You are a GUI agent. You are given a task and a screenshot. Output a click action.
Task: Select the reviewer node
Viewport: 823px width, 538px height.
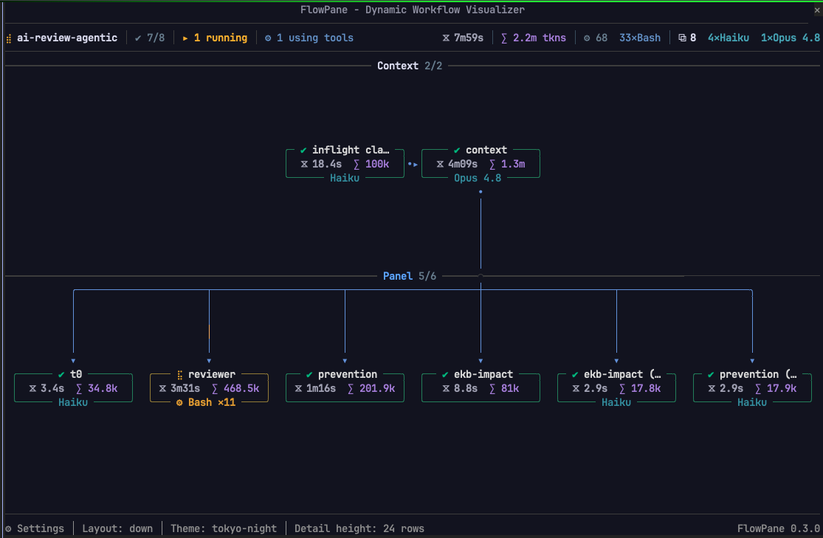(x=209, y=388)
